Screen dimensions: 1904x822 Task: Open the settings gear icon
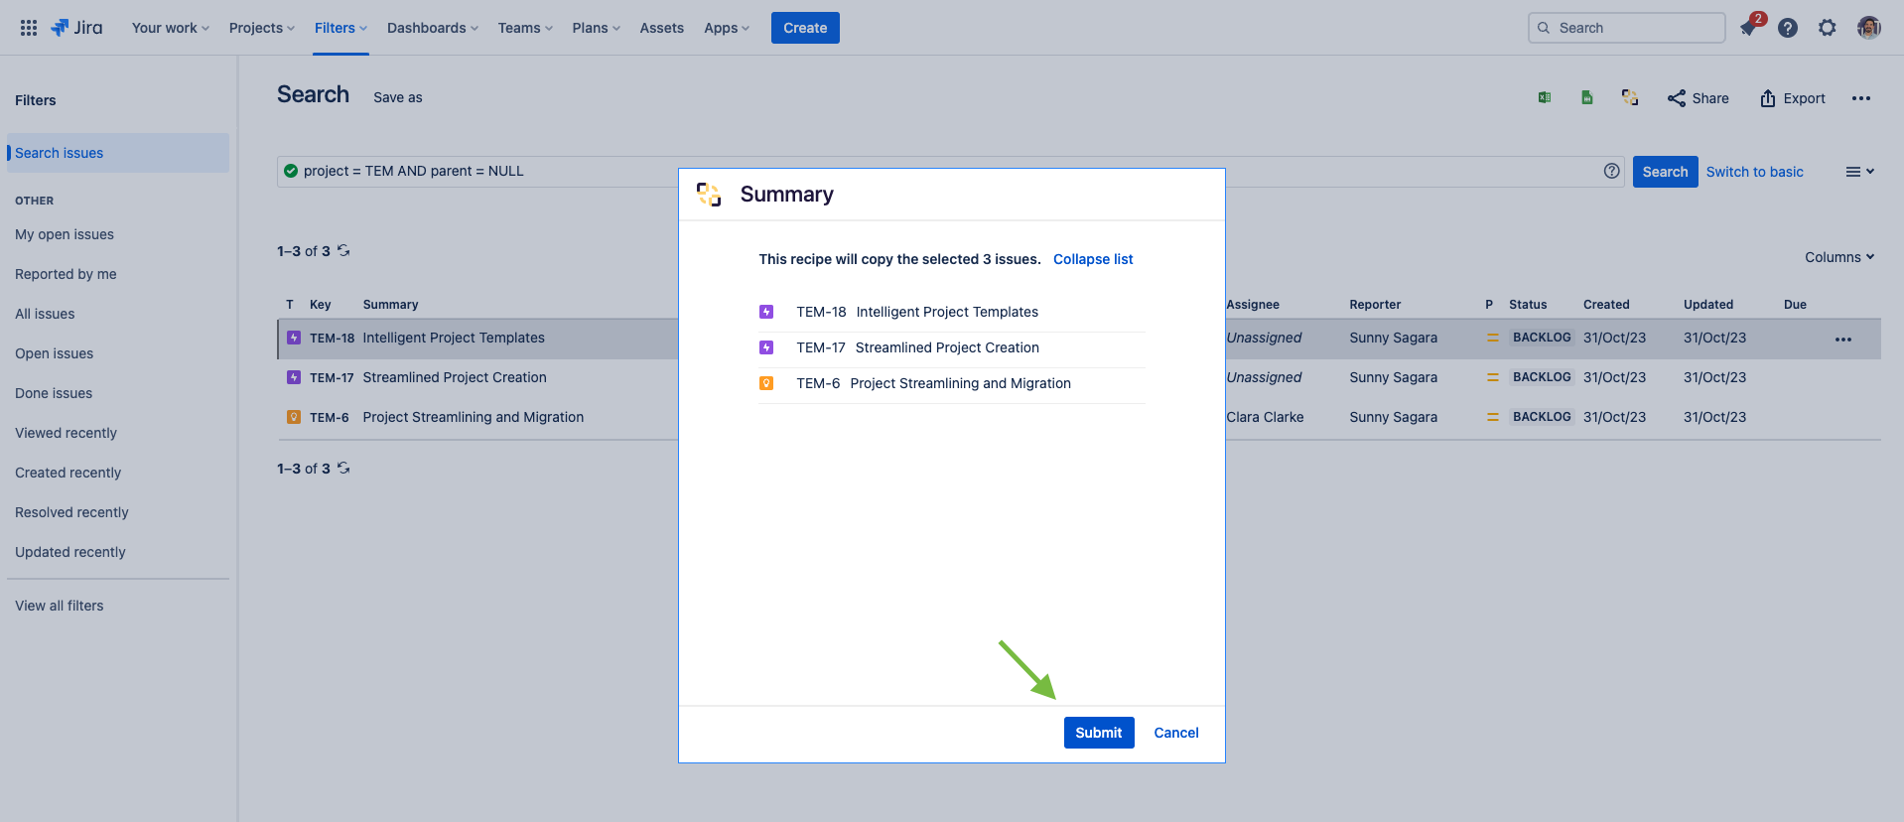point(1827,28)
